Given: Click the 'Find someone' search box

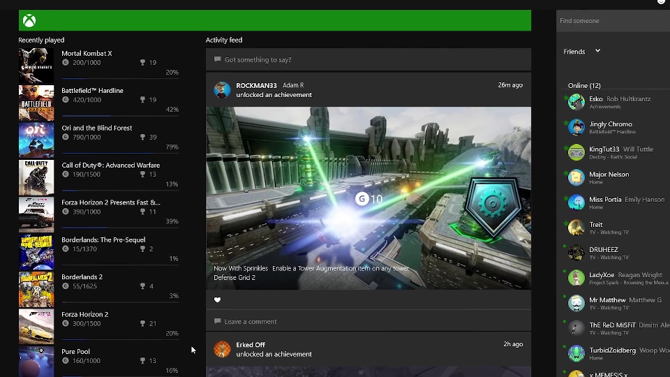Looking at the screenshot, I should pos(613,20).
